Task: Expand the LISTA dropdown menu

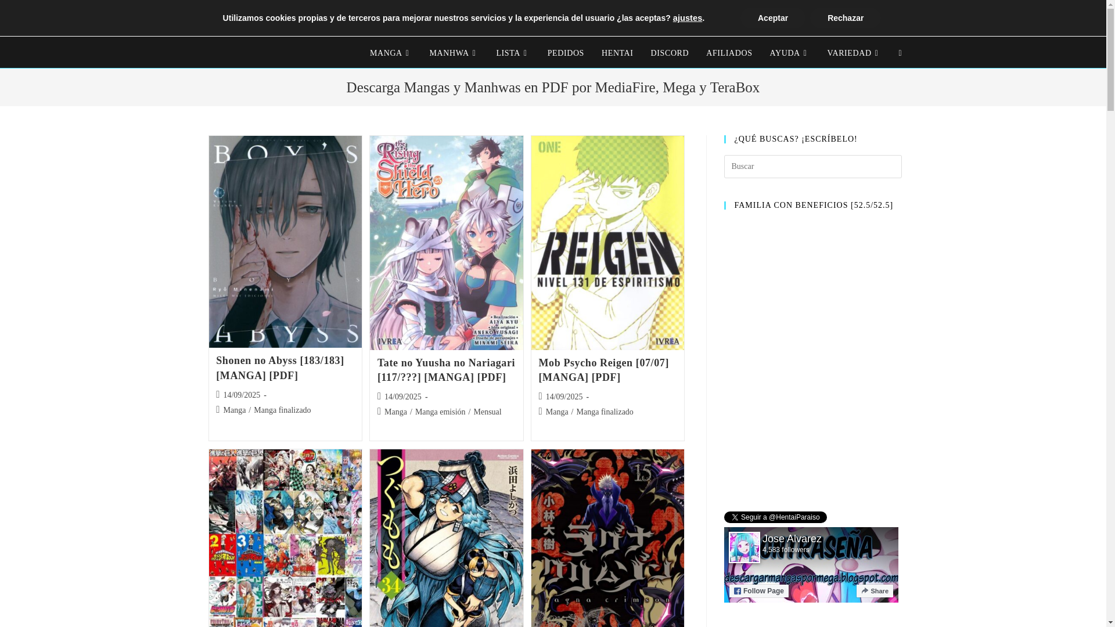Action: (512, 53)
